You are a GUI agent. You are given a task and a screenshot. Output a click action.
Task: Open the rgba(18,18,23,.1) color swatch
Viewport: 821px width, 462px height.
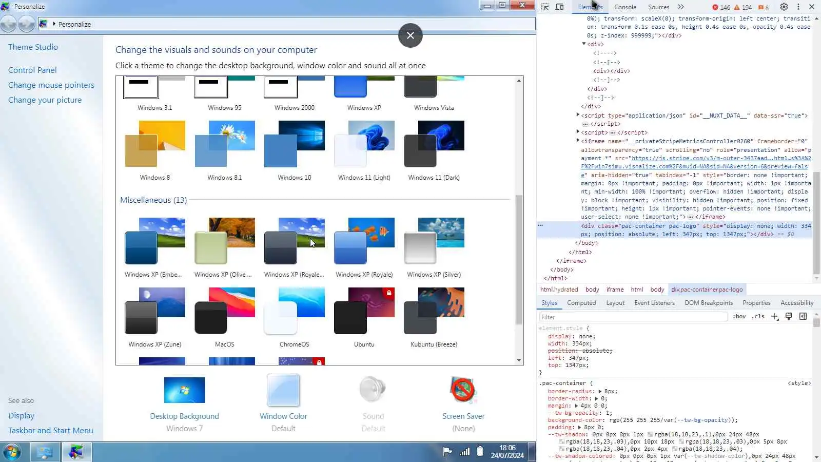click(x=650, y=434)
